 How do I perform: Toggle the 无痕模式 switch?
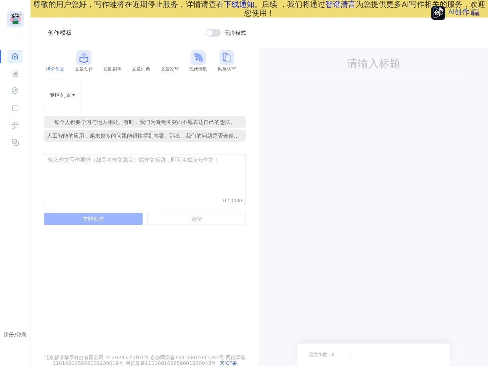click(213, 33)
